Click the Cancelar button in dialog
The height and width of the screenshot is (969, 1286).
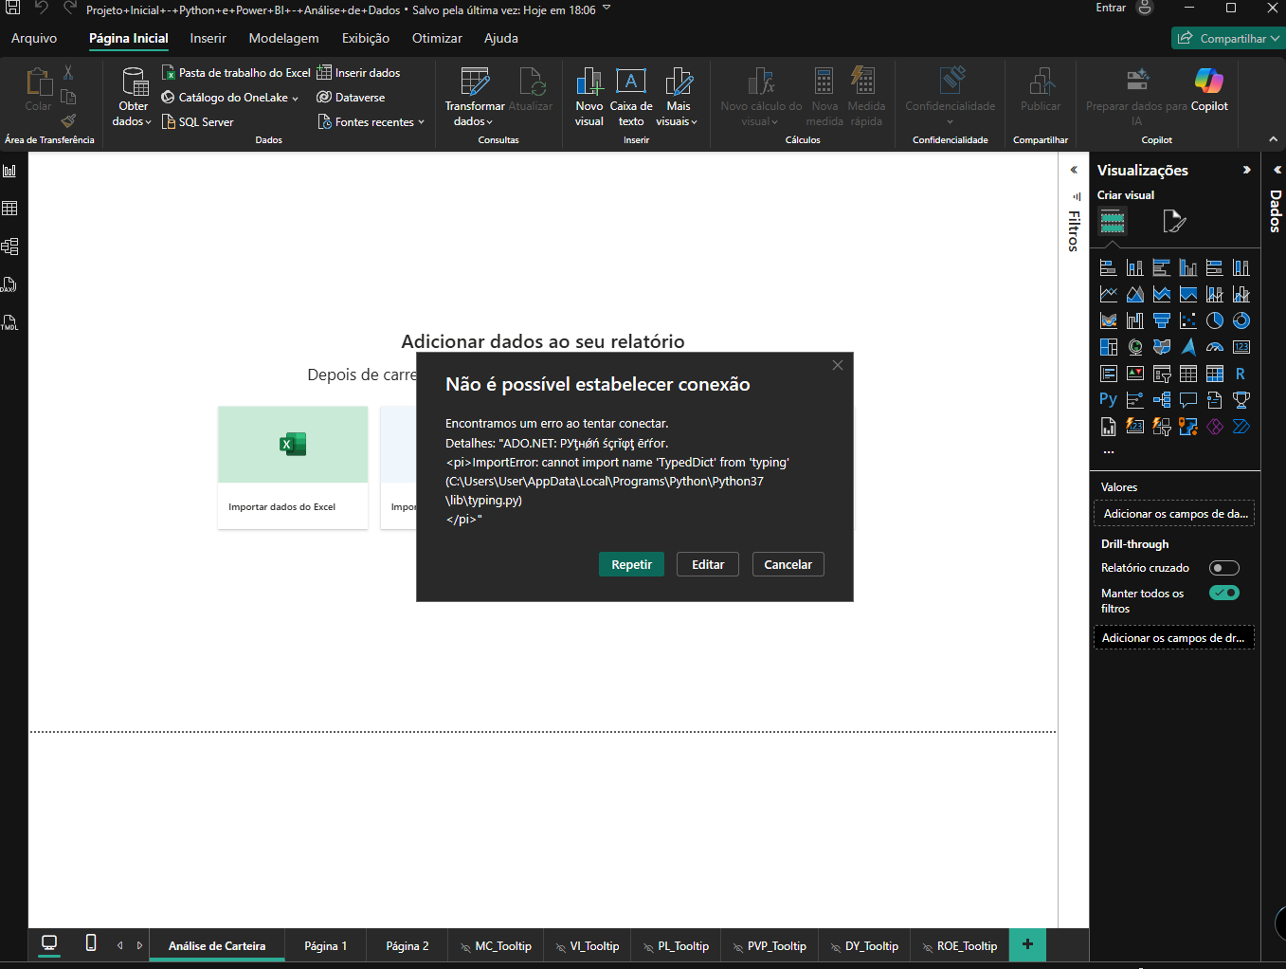click(x=788, y=564)
